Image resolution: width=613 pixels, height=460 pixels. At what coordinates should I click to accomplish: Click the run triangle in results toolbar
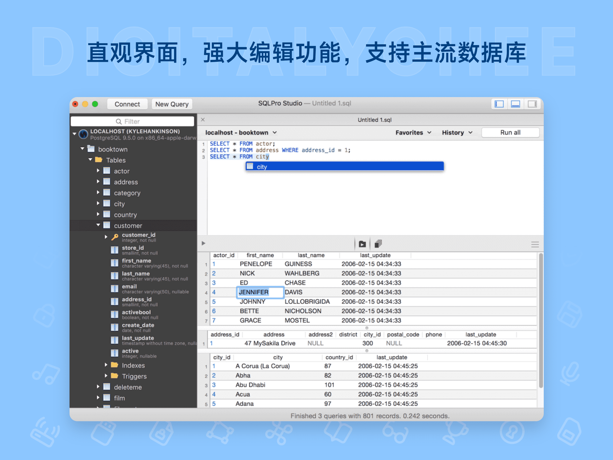coord(204,243)
